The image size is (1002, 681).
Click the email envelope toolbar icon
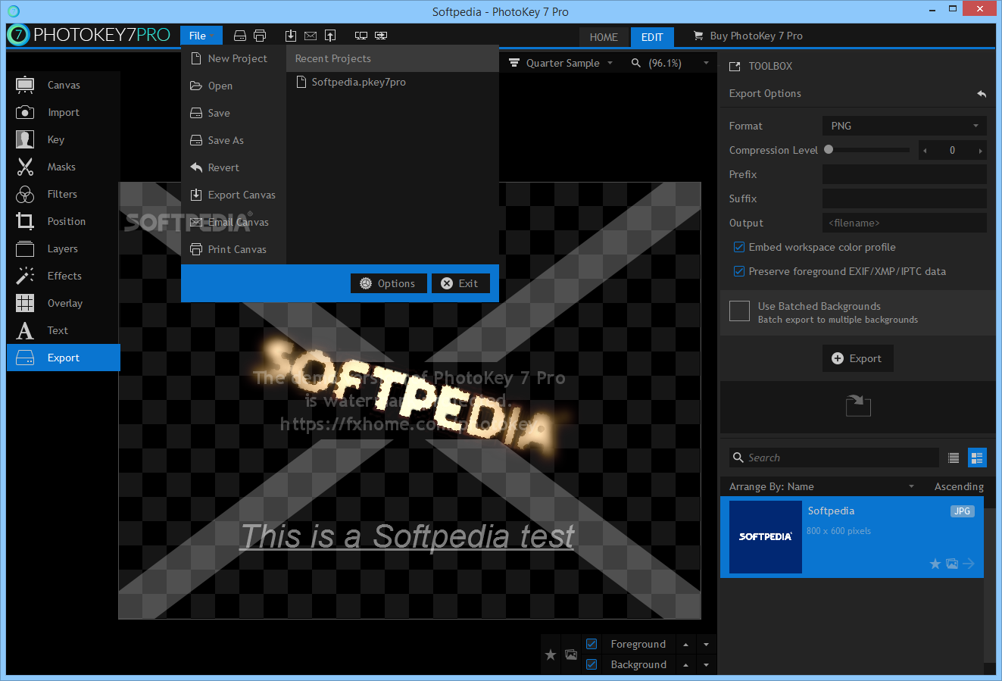click(311, 36)
